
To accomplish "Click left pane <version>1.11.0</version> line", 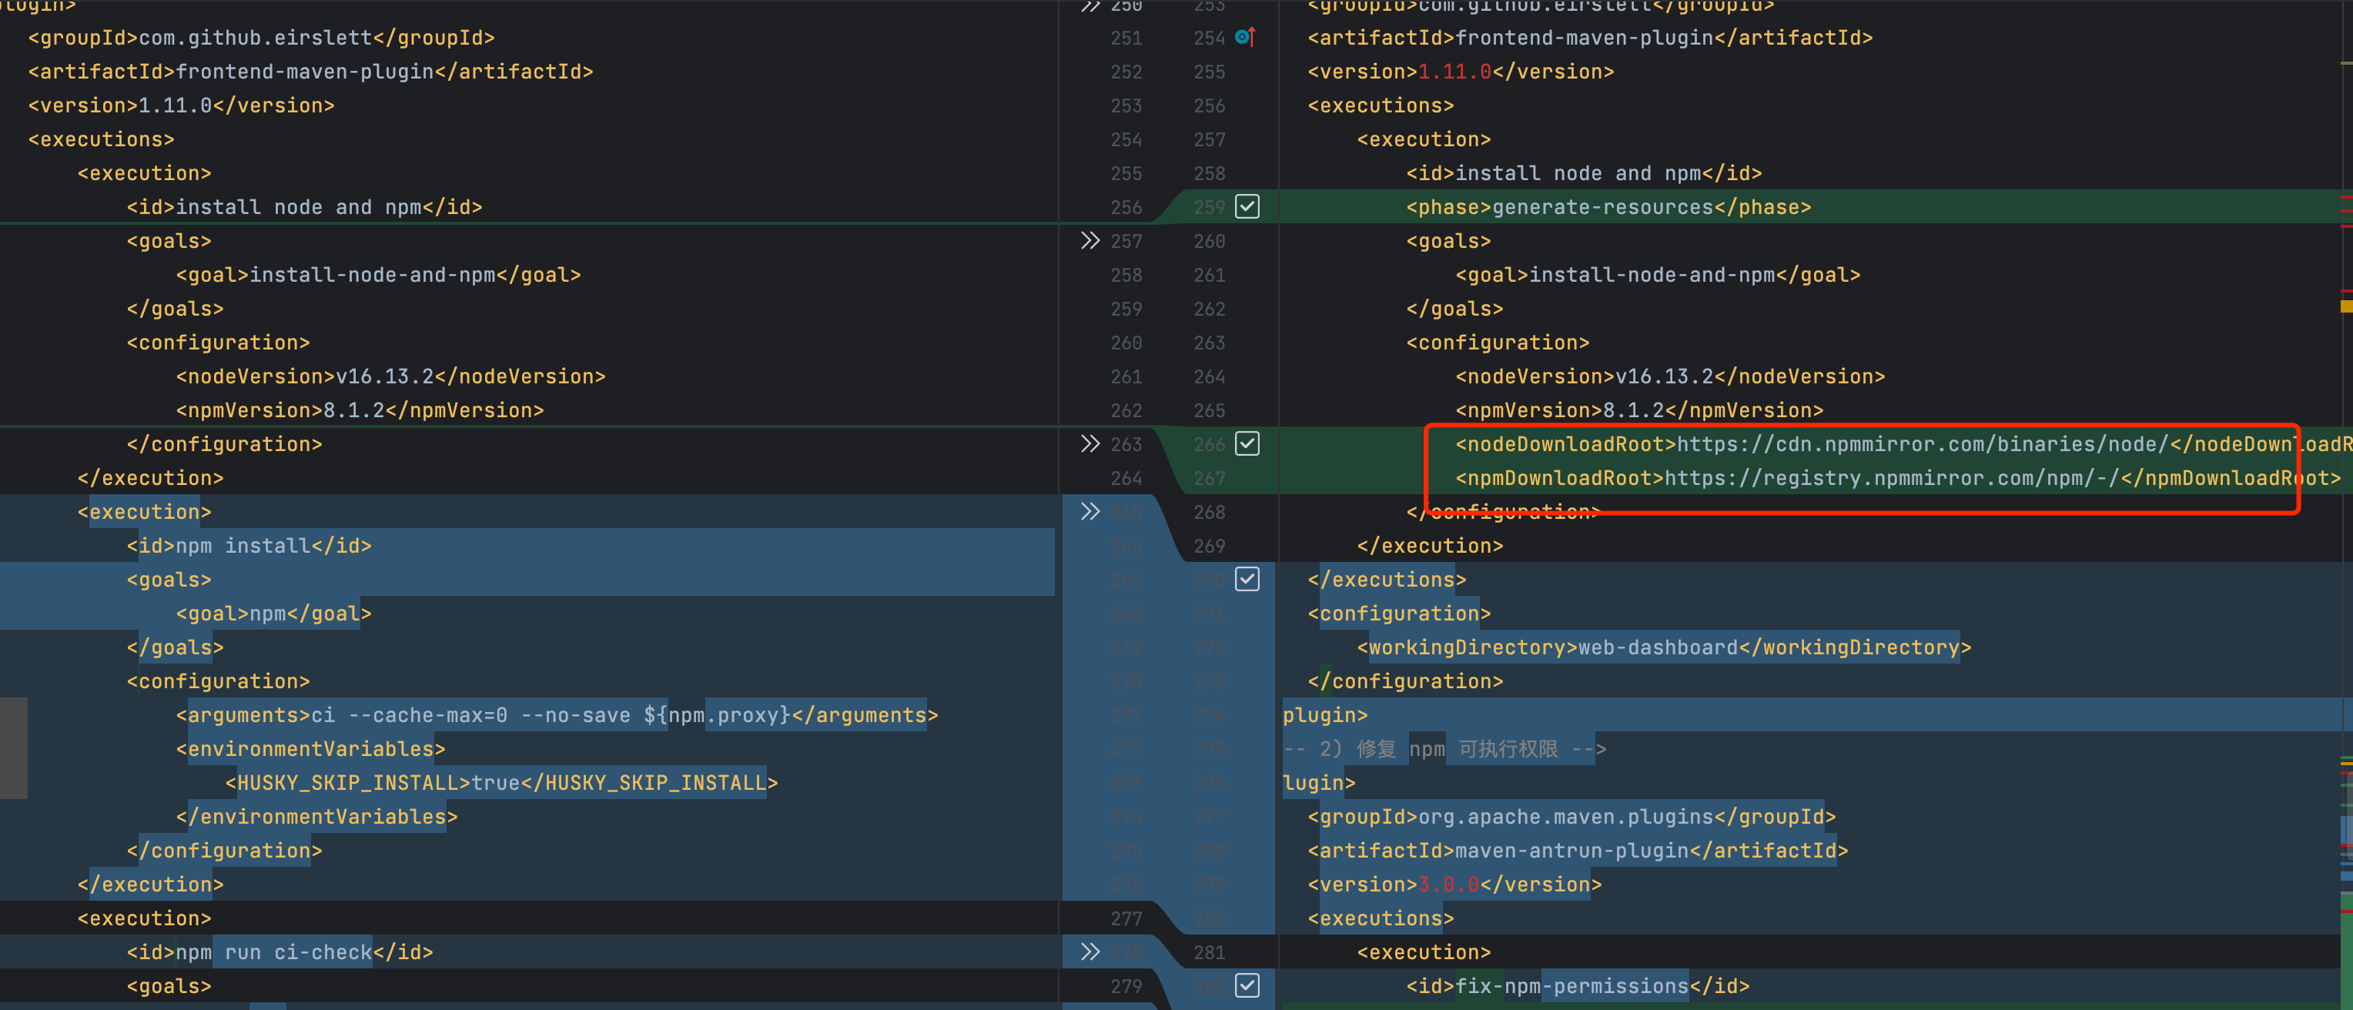I will (x=181, y=105).
